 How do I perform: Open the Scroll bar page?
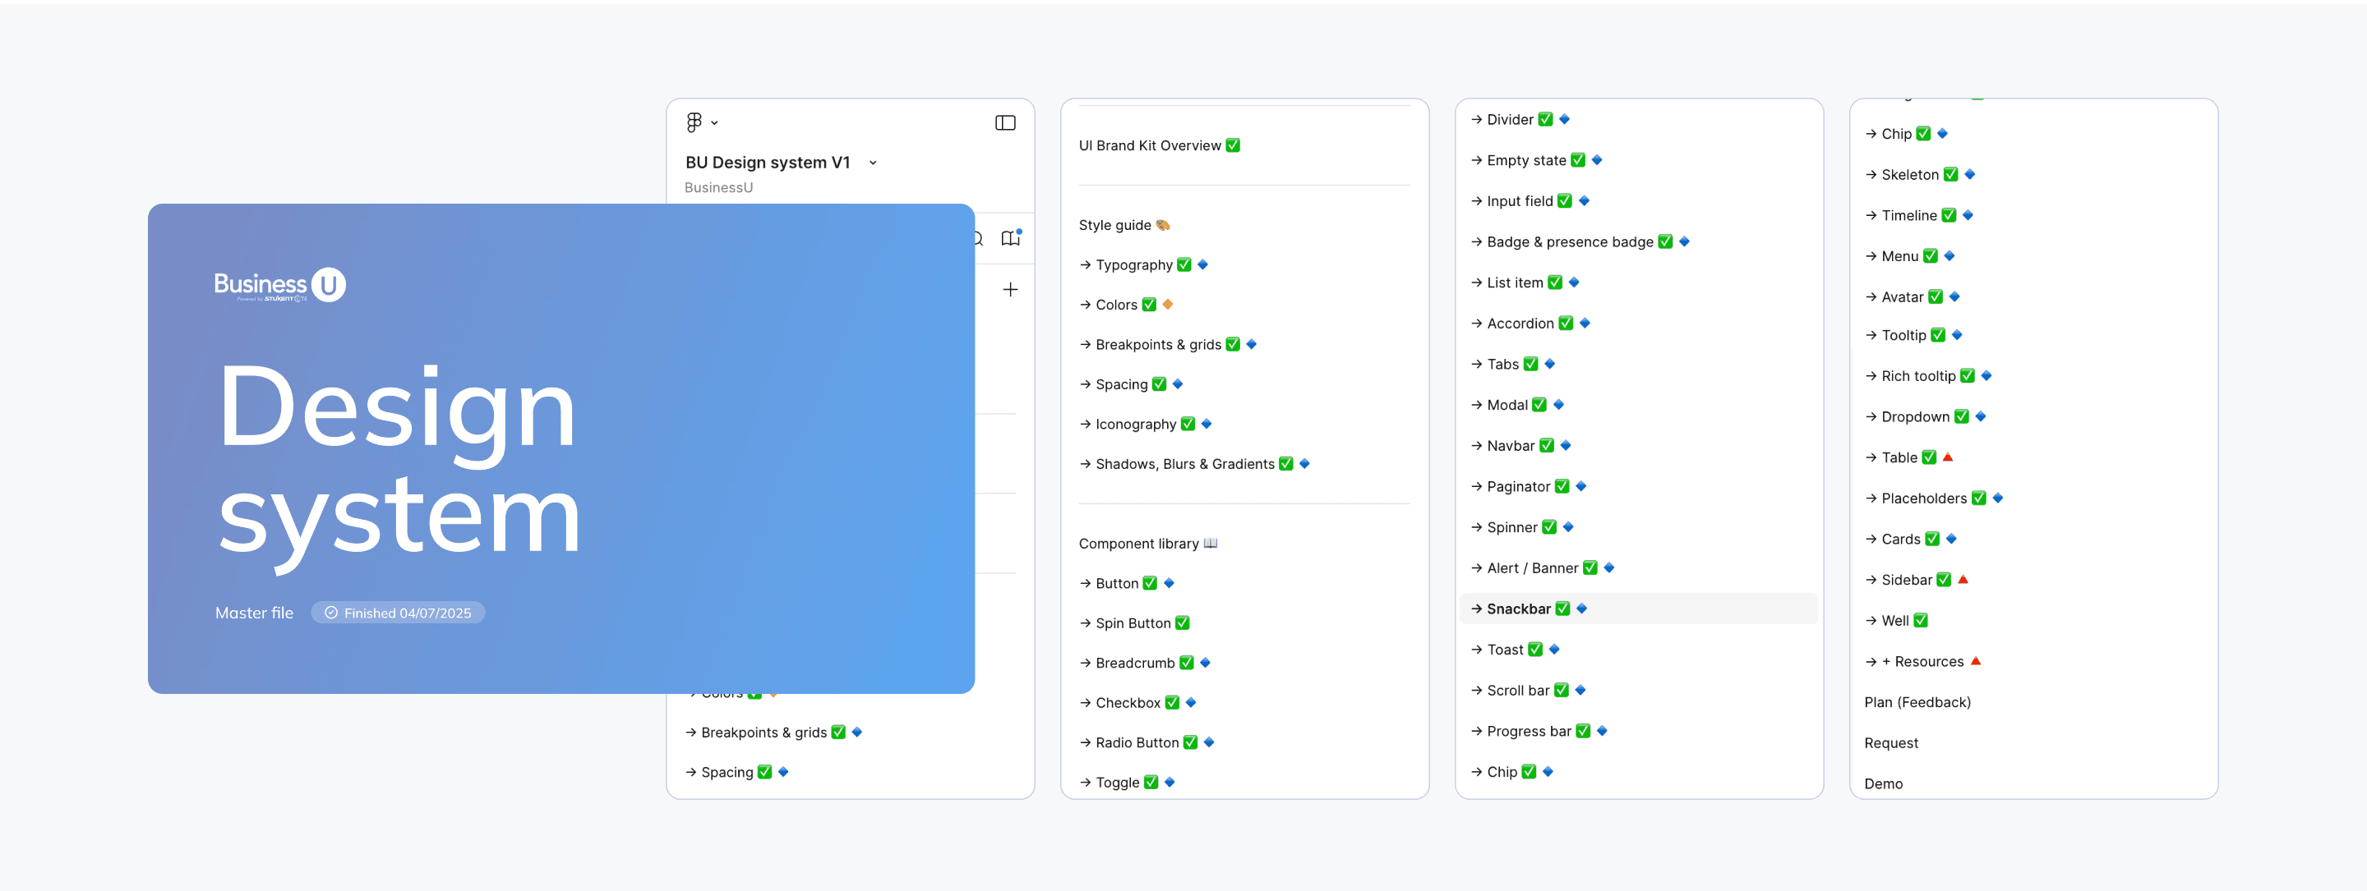click(x=1528, y=690)
